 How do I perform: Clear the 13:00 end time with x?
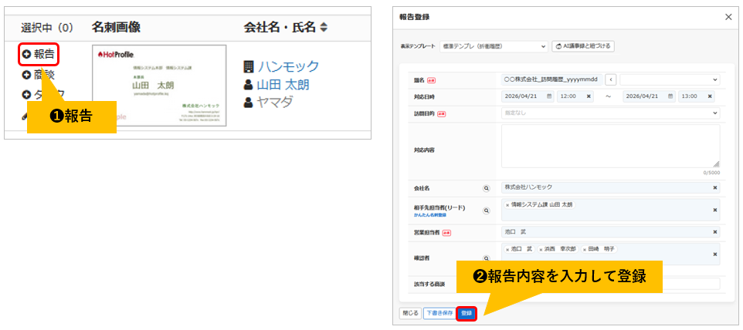tap(709, 96)
